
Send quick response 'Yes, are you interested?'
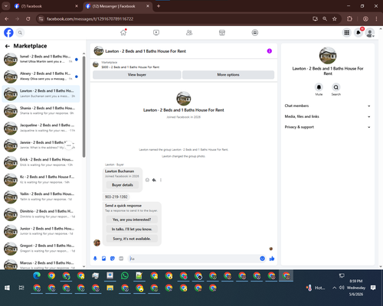pyautogui.click(x=132, y=220)
